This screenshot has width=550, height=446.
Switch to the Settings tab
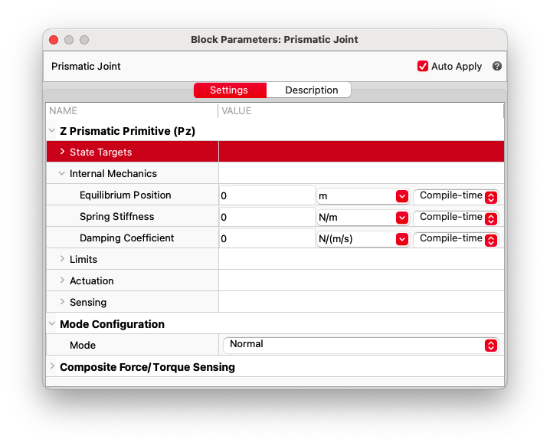[x=230, y=90]
